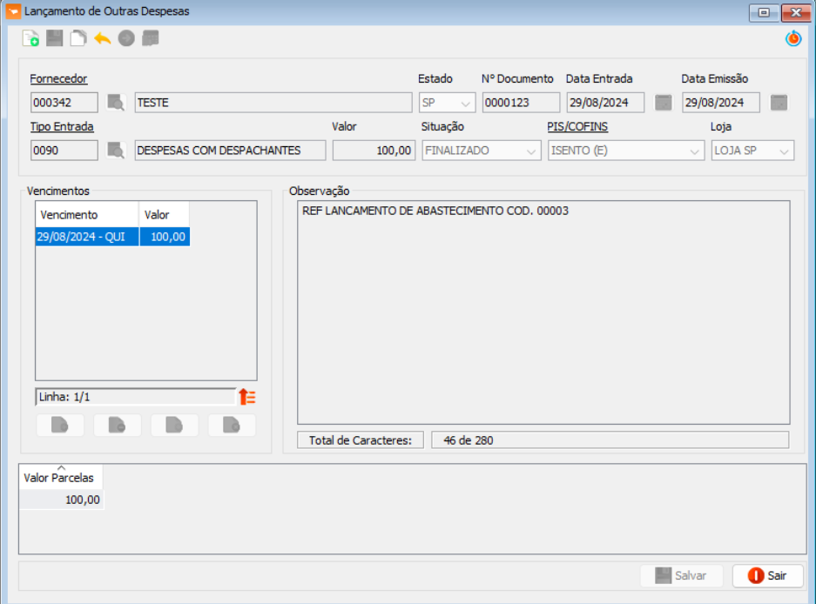Open the Fornecedor search lookup icon
This screenshot has height=604, width=816.
click(x=116, y=103)
